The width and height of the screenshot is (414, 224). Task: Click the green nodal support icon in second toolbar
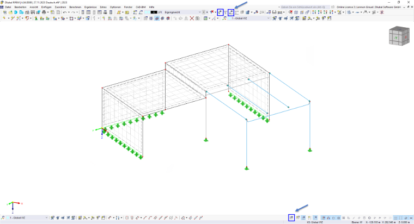pyautogui.click(x=36, y=18)
